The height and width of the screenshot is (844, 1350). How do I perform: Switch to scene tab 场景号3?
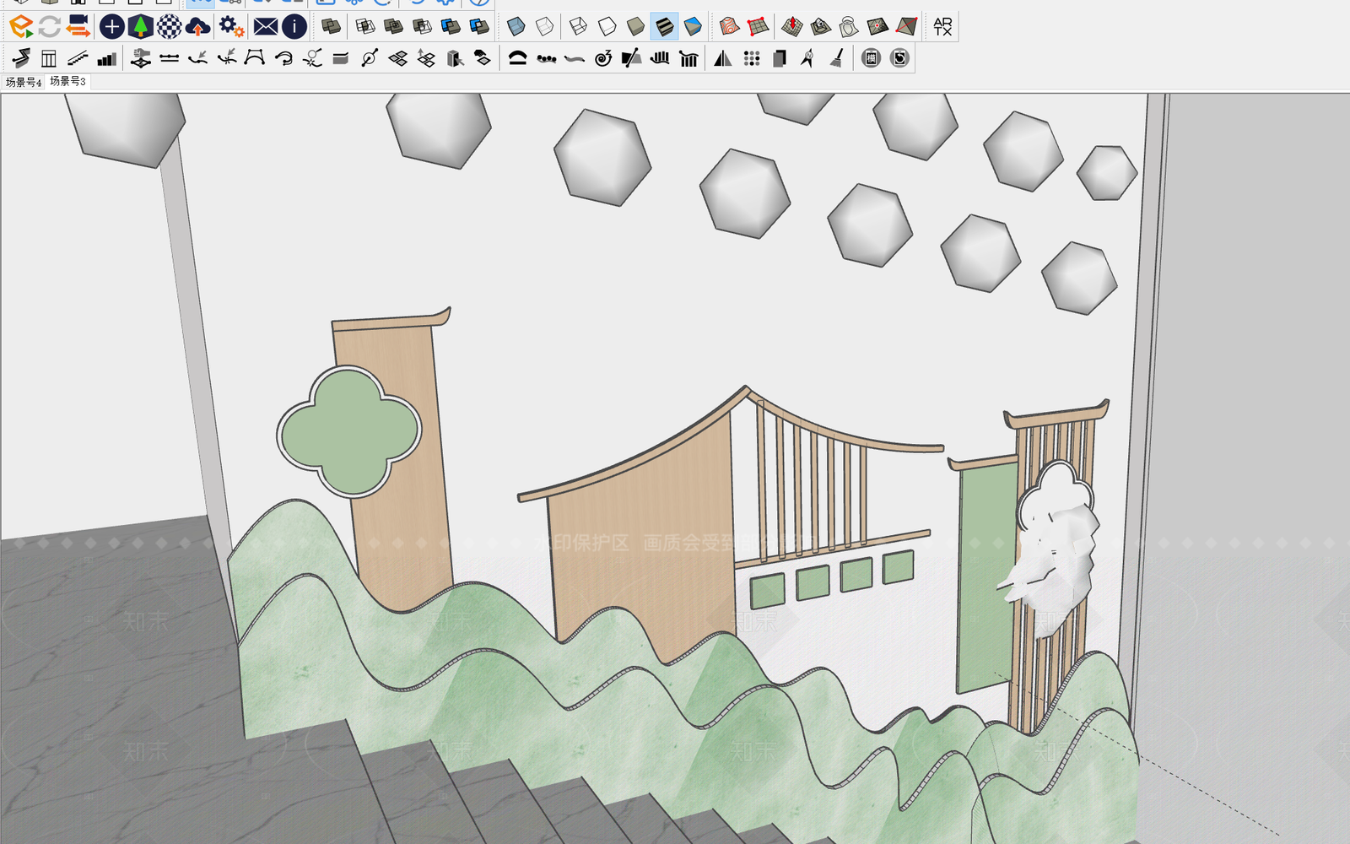tap(67, 81)
